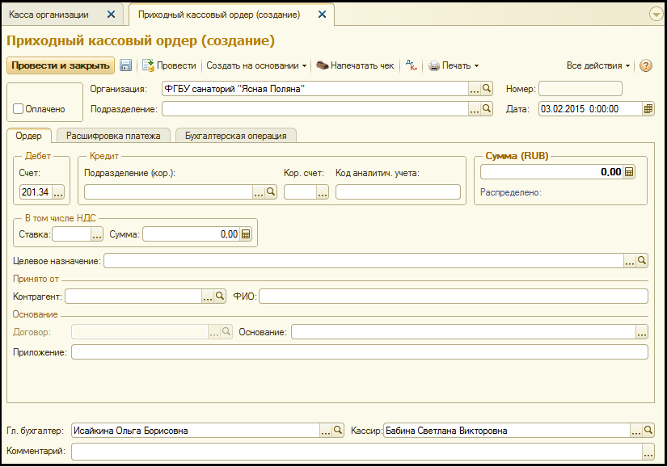
Task: Switch to Расшифровка платежа tab
Action: click(113, 136)
